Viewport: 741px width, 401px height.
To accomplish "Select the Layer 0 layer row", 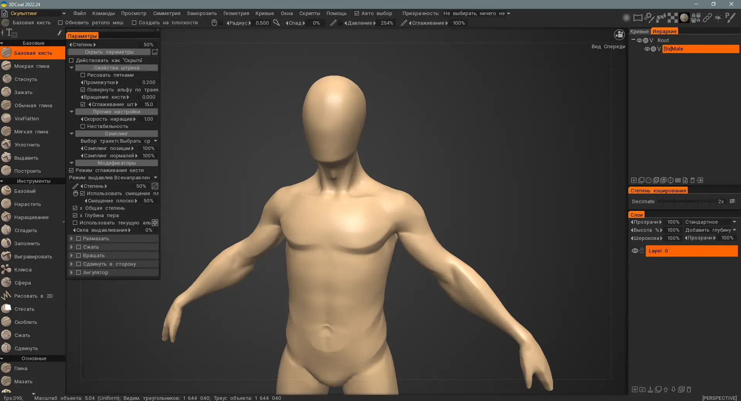I will (692, 251).
